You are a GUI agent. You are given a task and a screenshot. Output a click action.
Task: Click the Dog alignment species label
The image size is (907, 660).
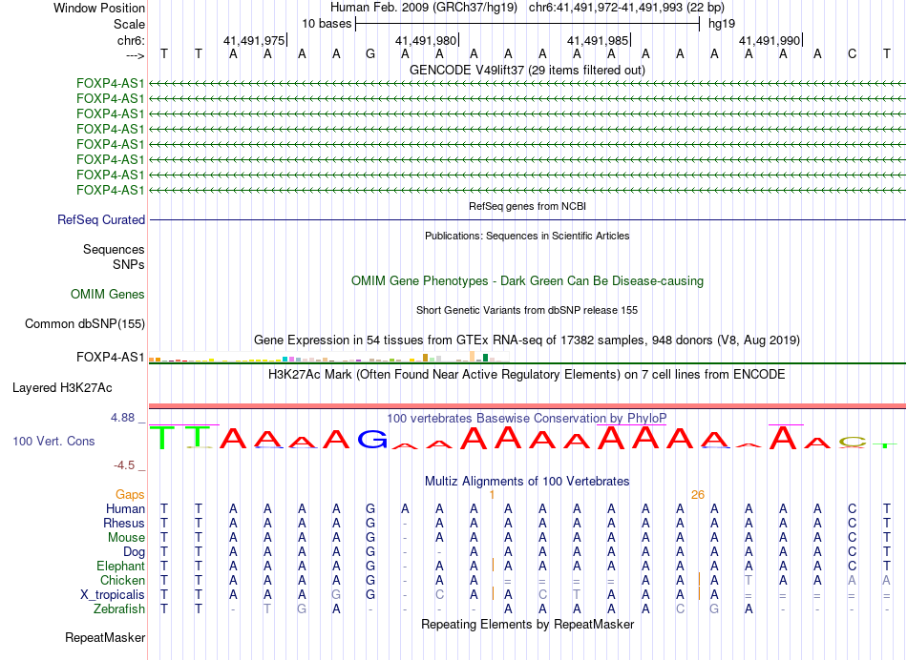[x=134, y=552]
